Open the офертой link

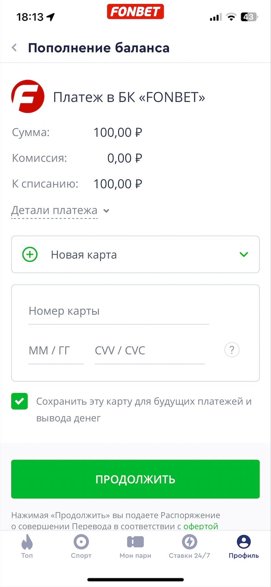[201, 526]
